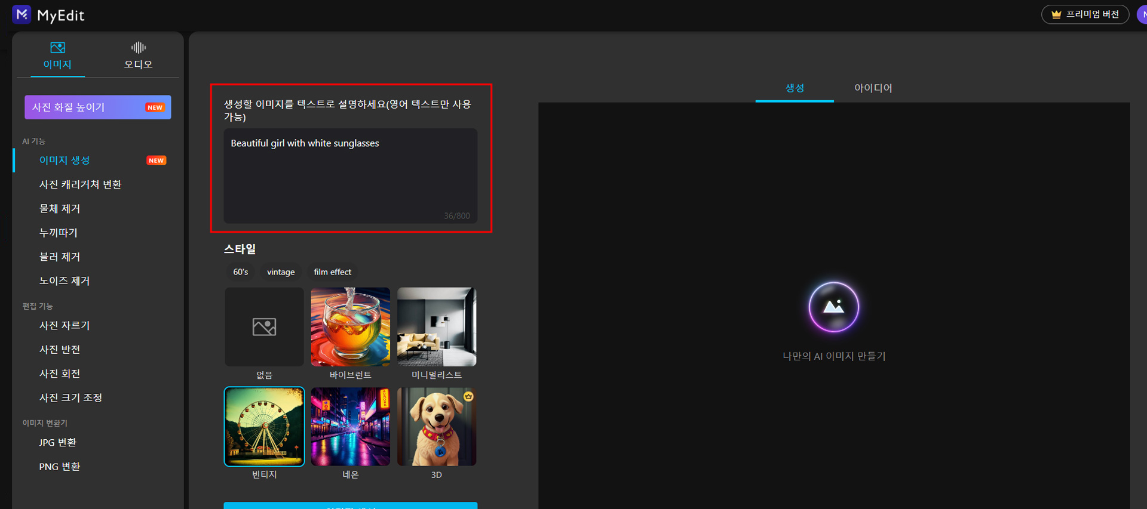Select 누끼따기 in the sidebar

point(59,233)
